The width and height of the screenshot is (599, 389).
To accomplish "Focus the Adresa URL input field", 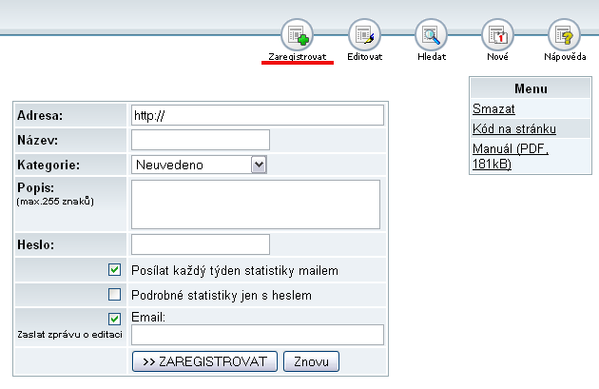I will pos(257,115).
